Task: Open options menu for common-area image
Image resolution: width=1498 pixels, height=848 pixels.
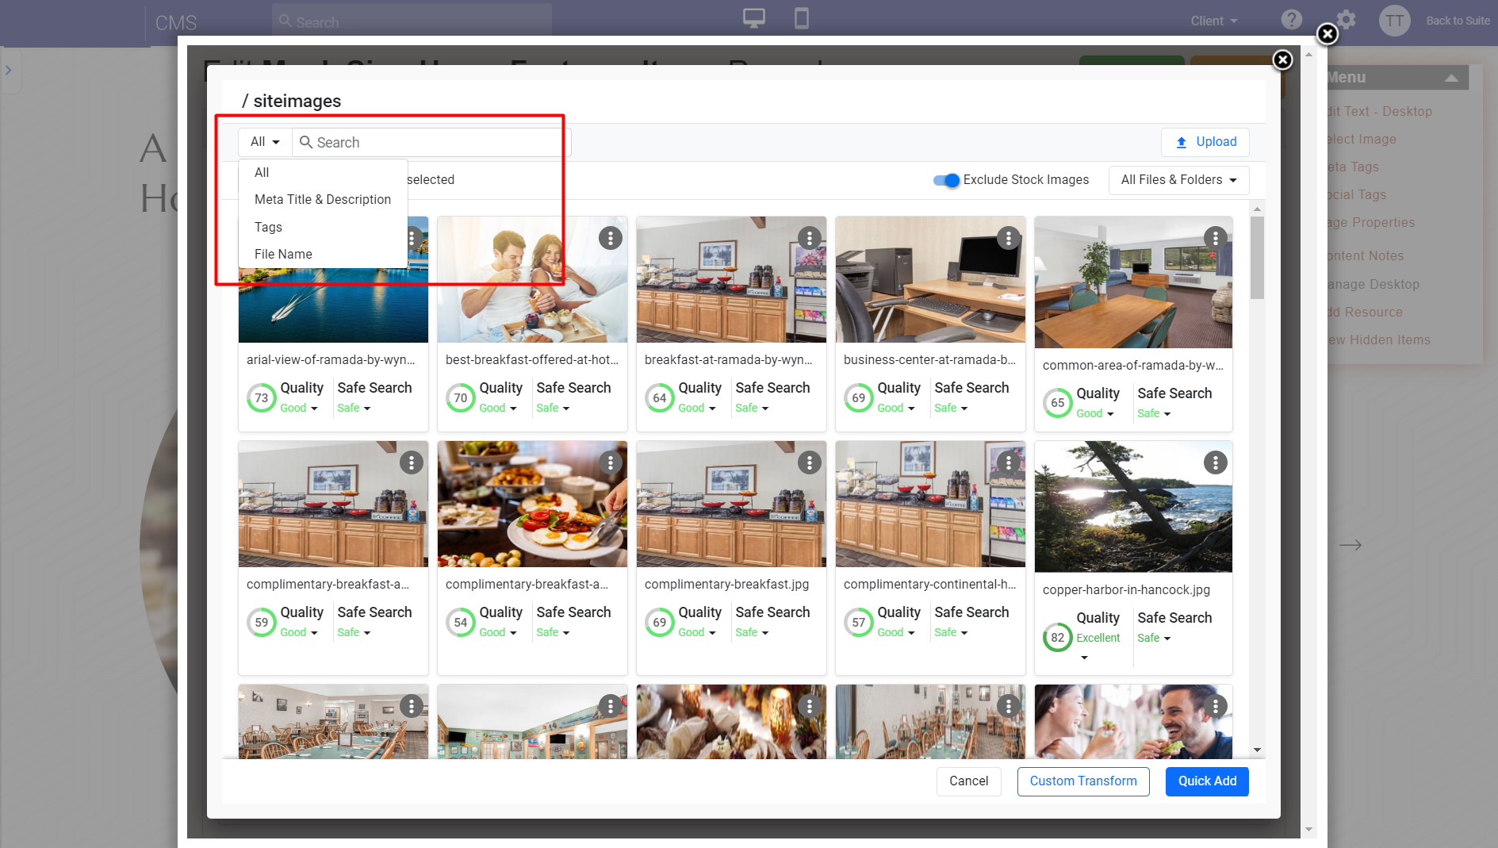Action: [x=1215, y=238]
